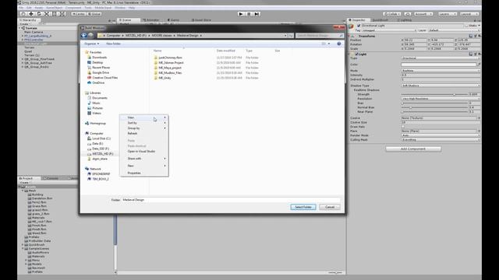Open Creative Cloud Files in the sidebar

(x=105, y=78)
